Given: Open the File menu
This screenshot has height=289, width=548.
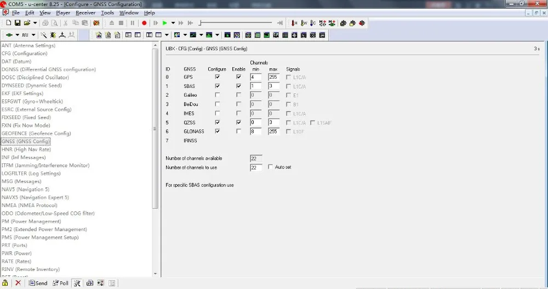Looking at the screenshot, I should pyautogui.click(x=16, y=13).
